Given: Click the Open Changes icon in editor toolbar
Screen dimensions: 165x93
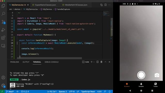Looking at the screenshot, I should pyautogui.click(x=101, y=5).
